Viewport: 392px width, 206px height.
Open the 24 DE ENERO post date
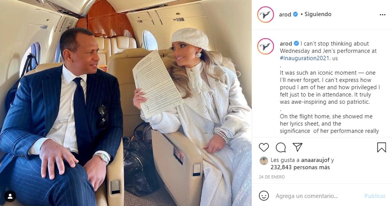click(x=272, y=177)
